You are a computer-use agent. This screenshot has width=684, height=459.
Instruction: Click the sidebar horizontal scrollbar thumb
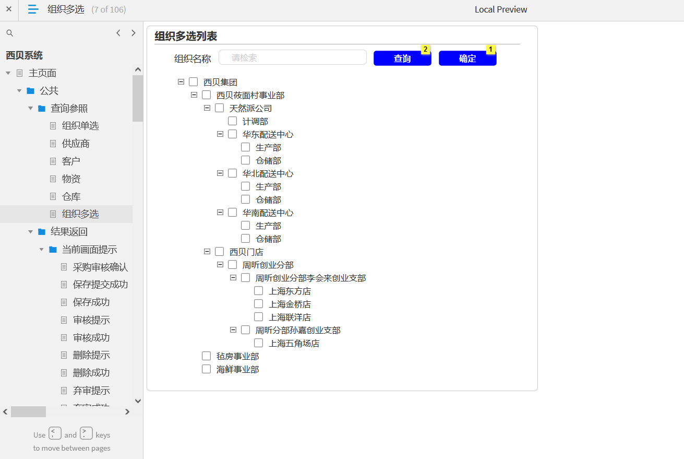tap(28, 412)
